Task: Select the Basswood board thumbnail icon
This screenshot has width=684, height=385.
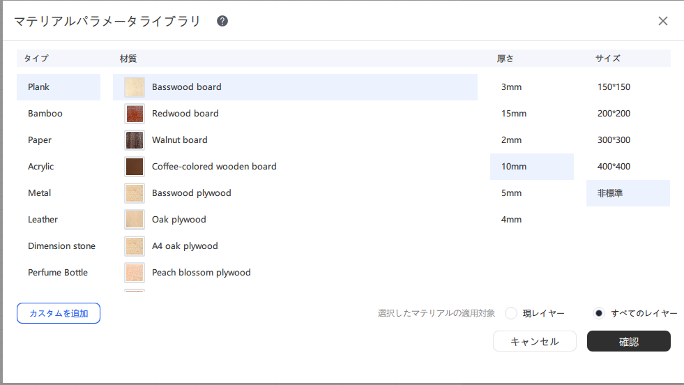Action: [x=134, y=87]
